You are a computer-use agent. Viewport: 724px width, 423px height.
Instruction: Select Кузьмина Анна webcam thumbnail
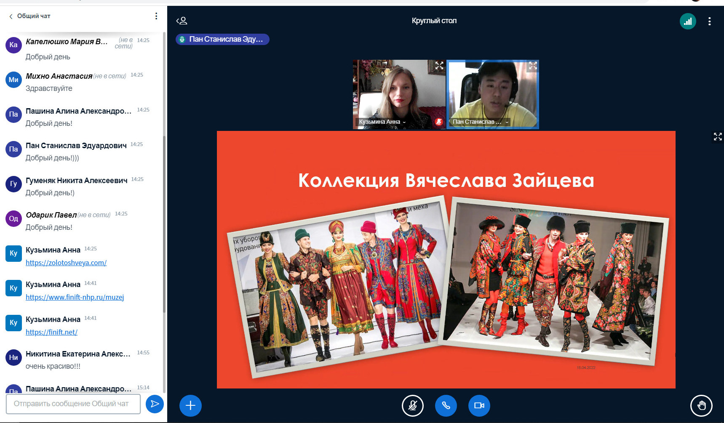(399, 94)
